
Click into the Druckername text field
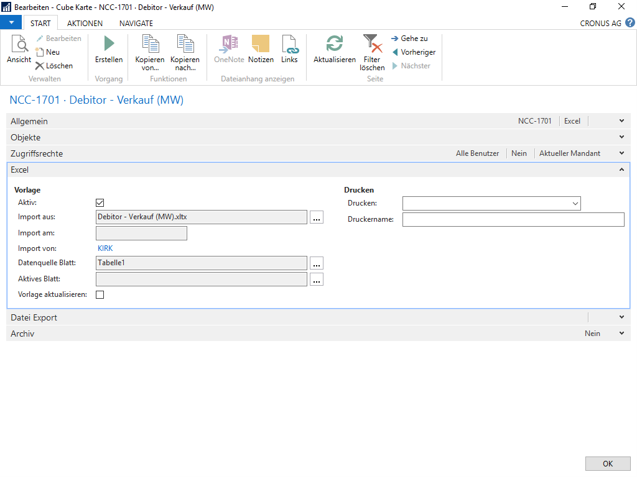click(x=513, y=219)
